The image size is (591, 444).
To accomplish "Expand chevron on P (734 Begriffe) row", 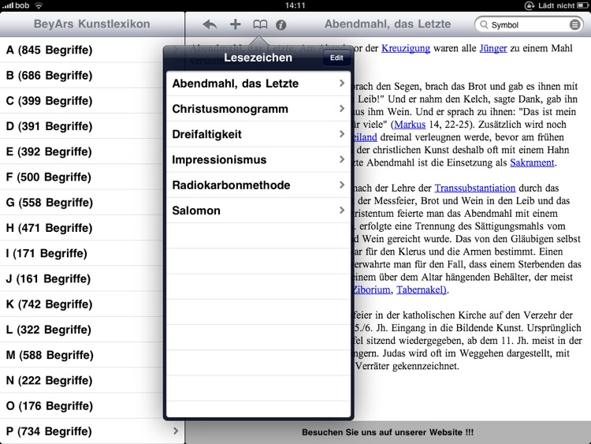I will [176, 431].
